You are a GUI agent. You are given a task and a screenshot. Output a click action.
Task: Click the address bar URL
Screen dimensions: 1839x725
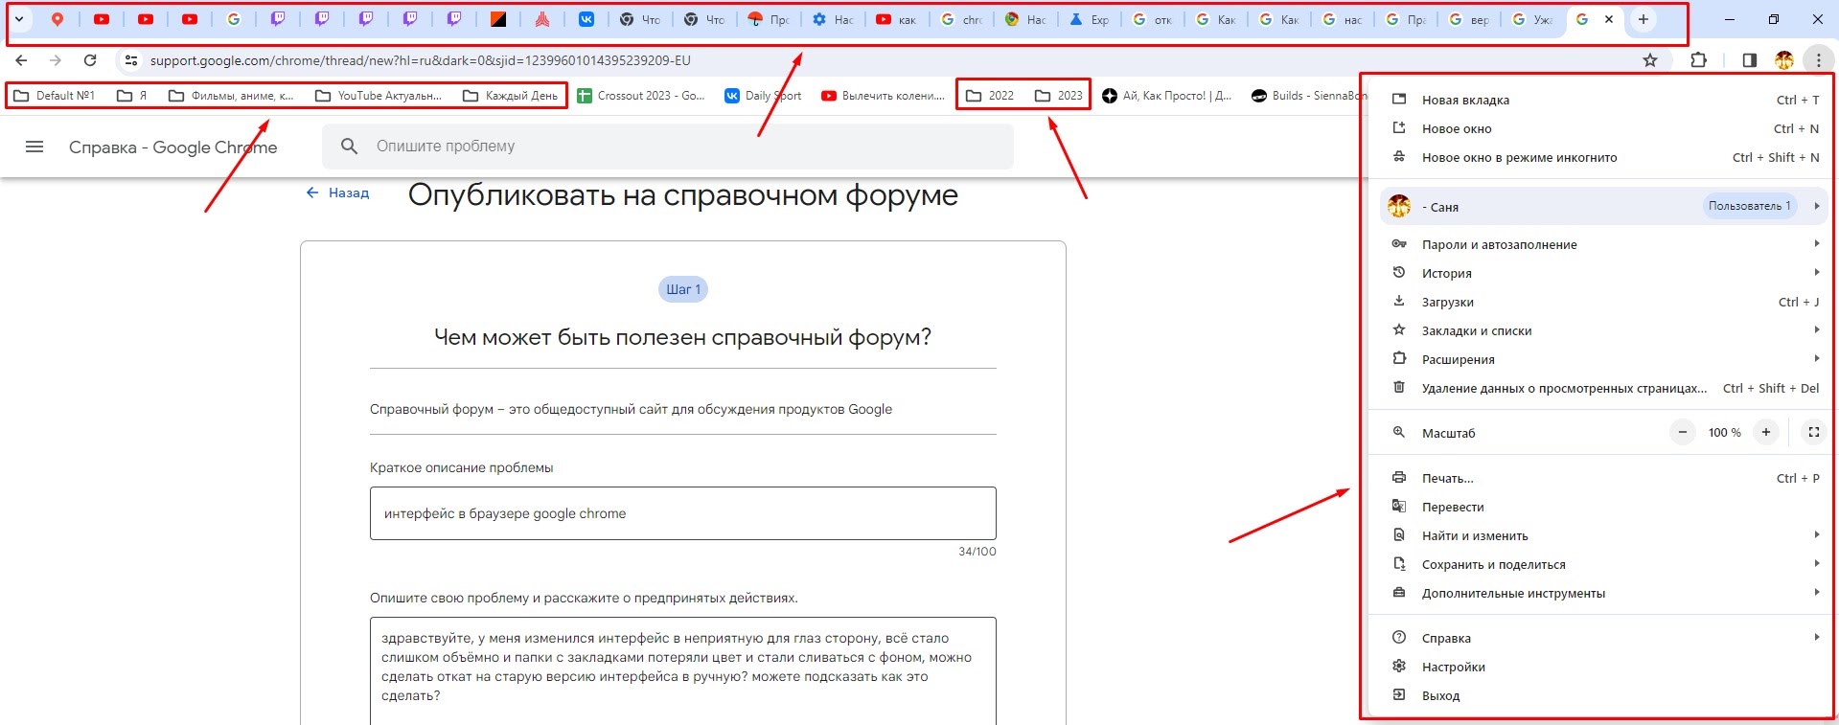(420, 60)
